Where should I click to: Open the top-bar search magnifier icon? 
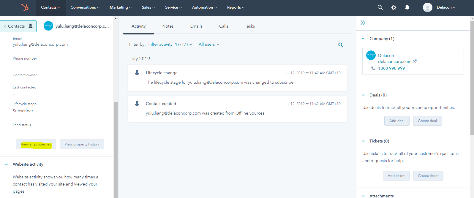point(380,7)
